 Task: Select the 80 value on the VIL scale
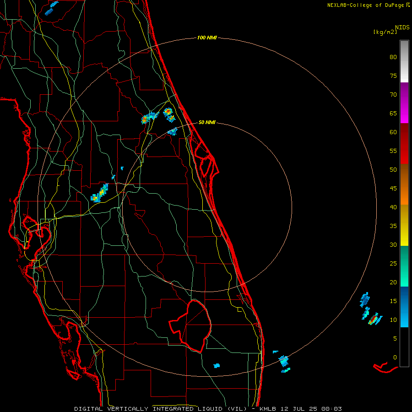click(393, 57)
